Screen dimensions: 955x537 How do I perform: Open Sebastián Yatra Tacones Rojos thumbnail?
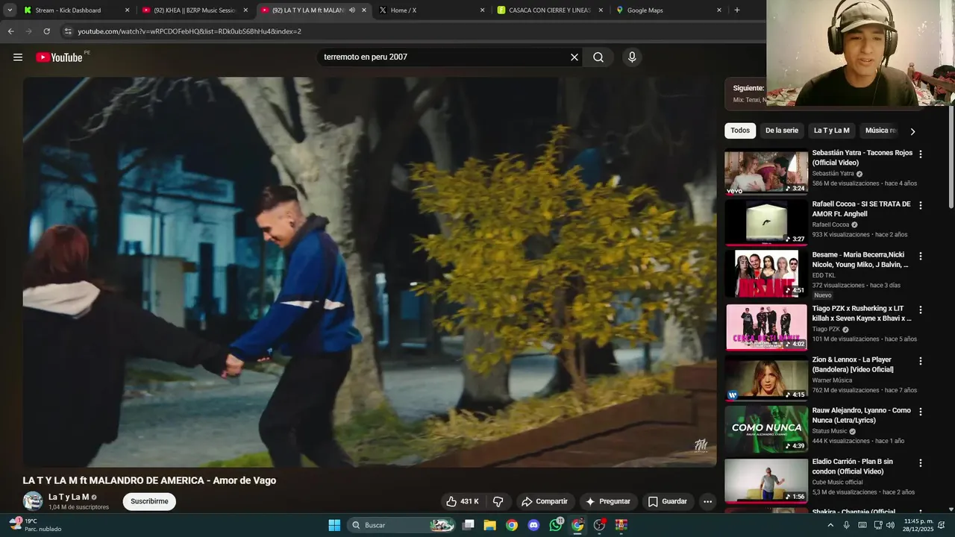pos(766,172)
